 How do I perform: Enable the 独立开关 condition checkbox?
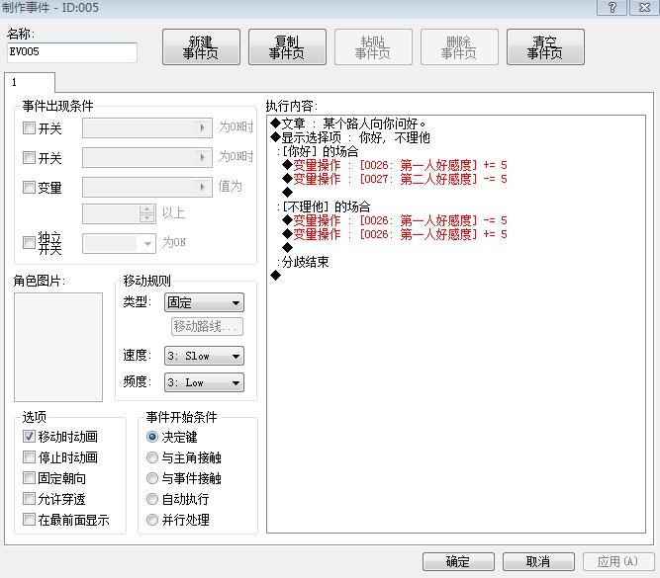click(x=29, y=242)
